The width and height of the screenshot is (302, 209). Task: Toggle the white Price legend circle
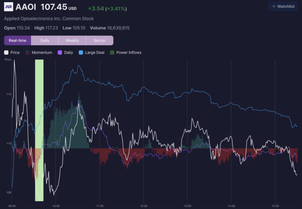6,53
